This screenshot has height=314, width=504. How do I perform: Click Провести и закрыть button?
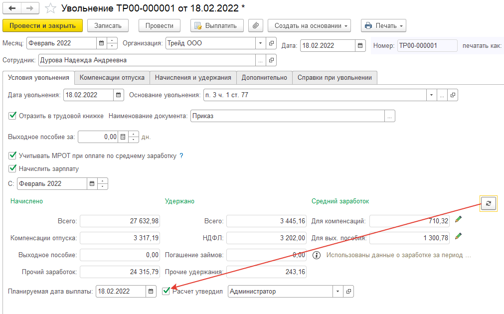[x=42, y=26]
